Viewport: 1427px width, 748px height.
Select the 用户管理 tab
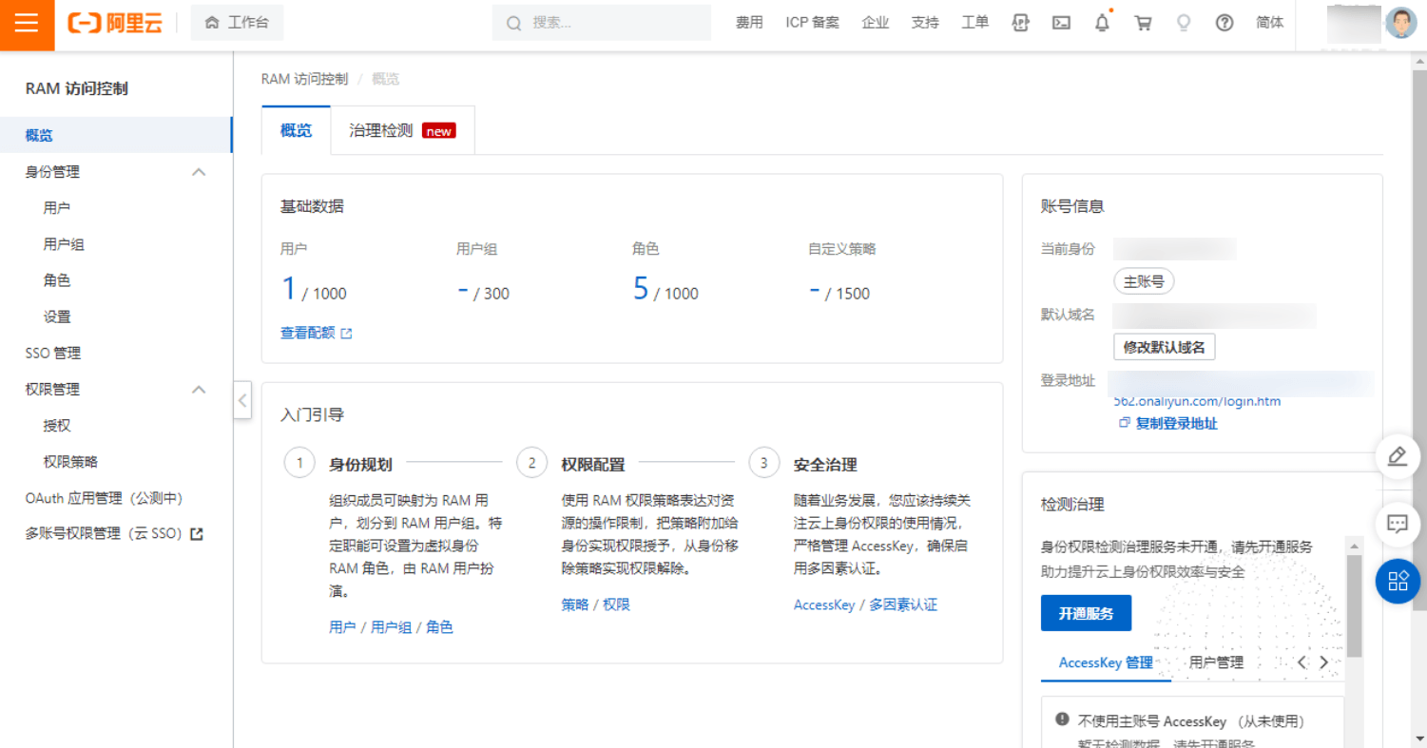pyautogui.click(x=1216, y=662)
